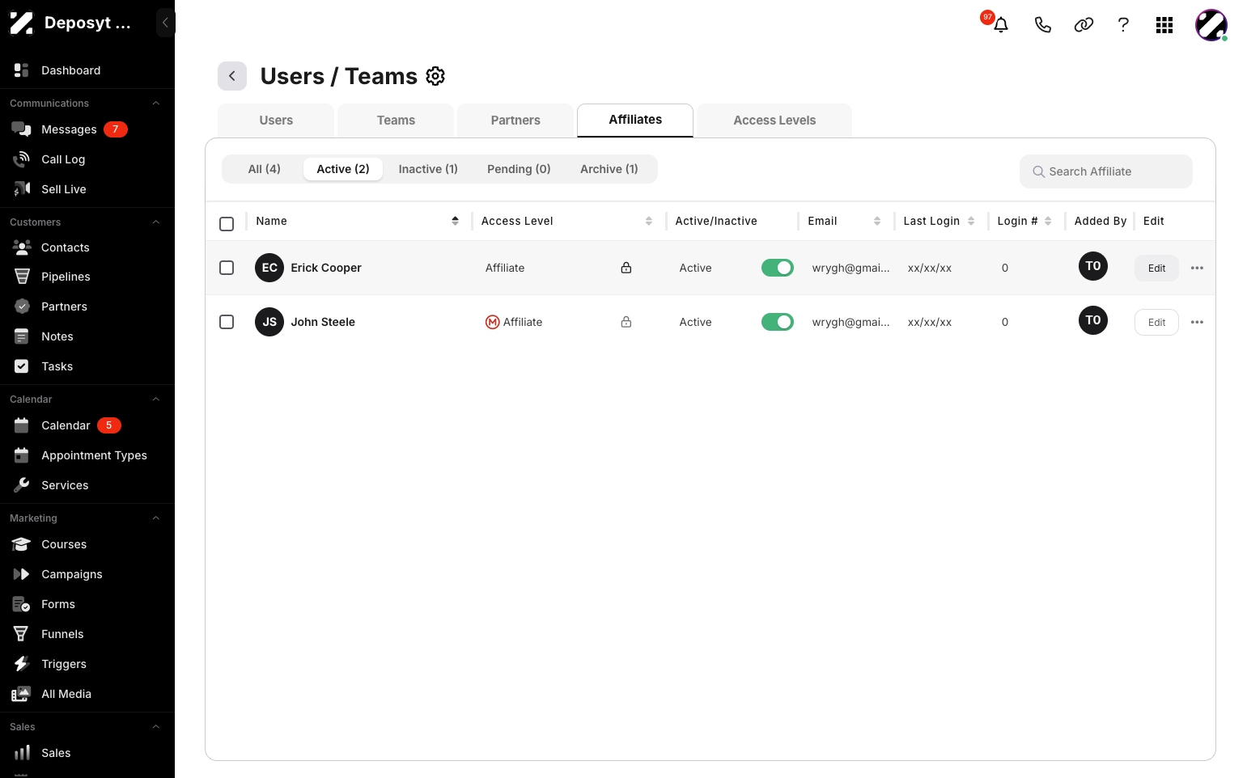1247x778 pixels.
Task: Switch to the Users tab
Action: tap(276, 121)
